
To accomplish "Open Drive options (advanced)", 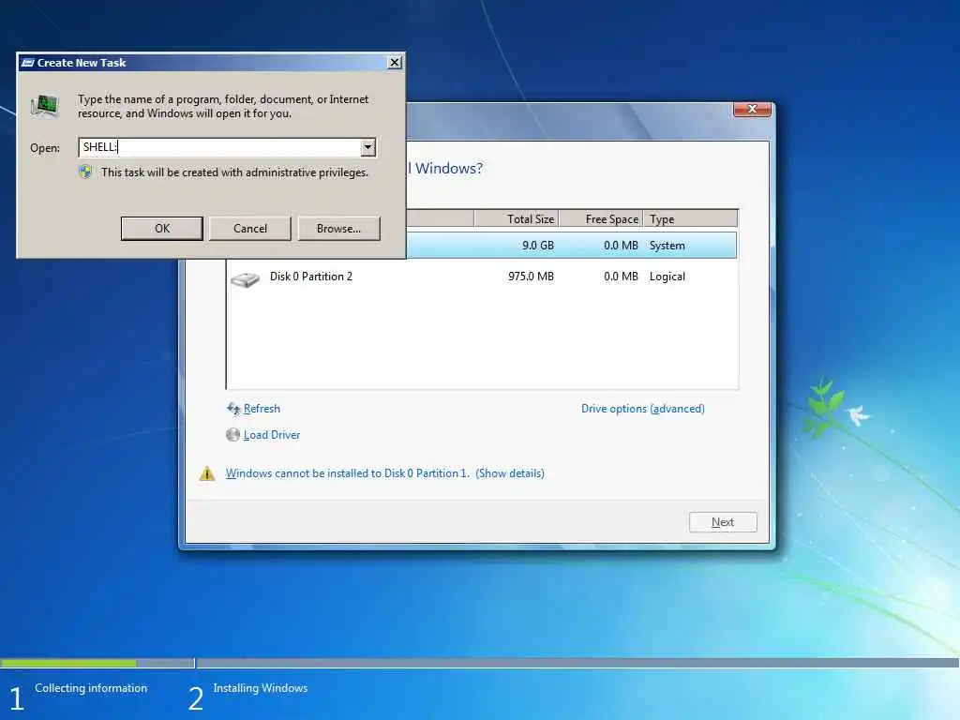I will 643,409.
